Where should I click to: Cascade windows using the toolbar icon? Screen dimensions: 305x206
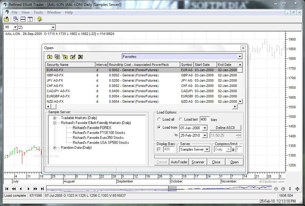point(15,19)
